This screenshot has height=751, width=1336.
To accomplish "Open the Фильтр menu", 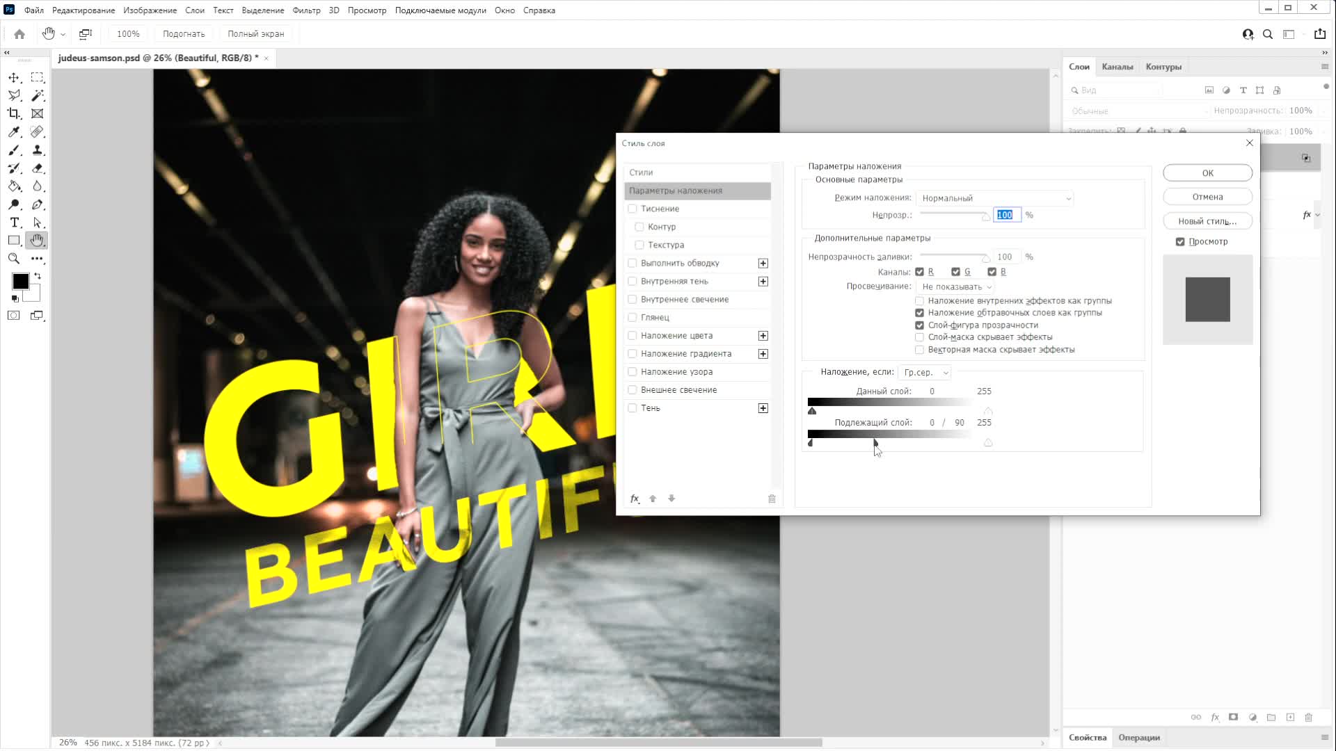I will 306,10.
